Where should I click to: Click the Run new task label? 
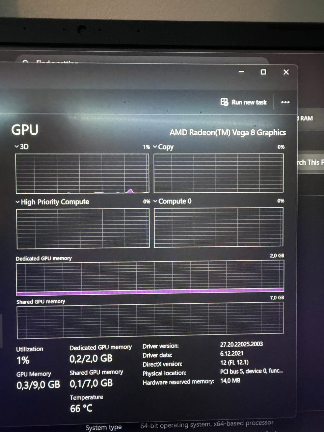(x=249, y=102)
